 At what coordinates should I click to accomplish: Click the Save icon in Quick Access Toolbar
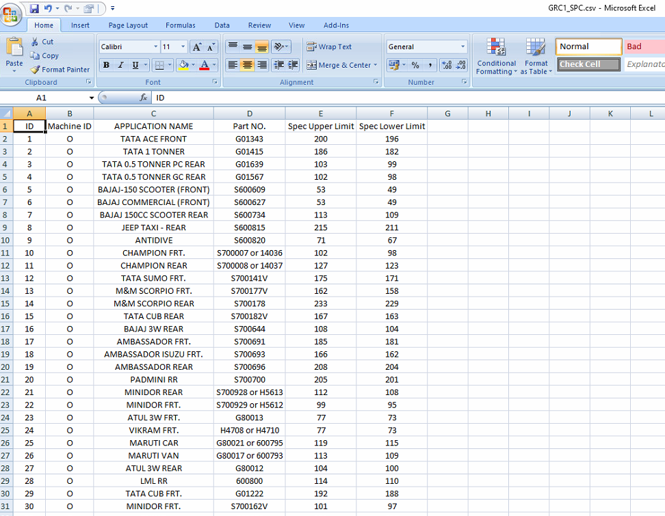(x=34, y=9)
